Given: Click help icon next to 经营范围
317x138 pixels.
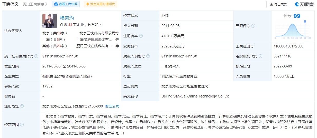Looking at the screenshot, I should coord(22,125).
